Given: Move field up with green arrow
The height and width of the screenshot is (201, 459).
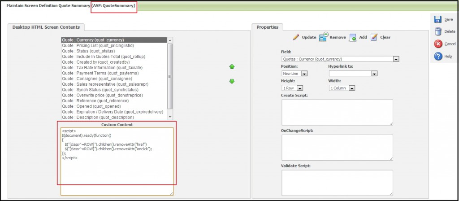Looking at the screenshot, I should 232,67.
